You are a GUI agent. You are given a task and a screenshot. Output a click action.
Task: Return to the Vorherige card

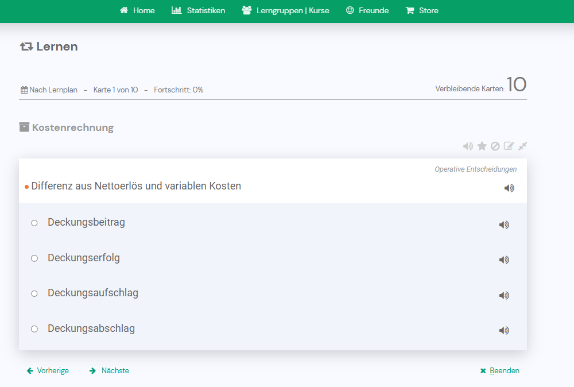48,371
